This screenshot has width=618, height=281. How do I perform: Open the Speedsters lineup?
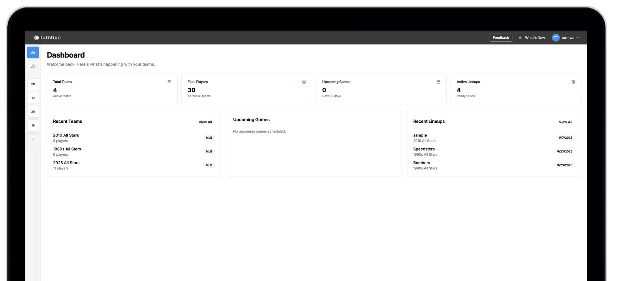coord(424,149)
